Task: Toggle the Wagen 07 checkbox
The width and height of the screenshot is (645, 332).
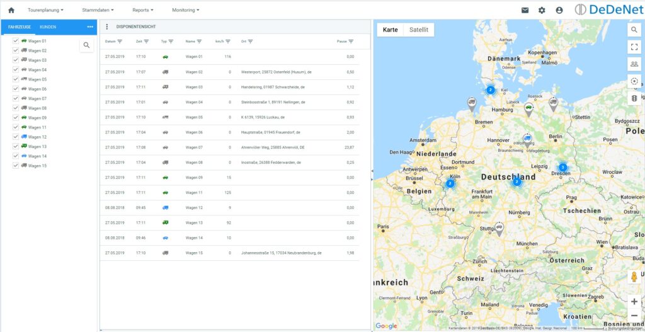Action: [16, 98]
